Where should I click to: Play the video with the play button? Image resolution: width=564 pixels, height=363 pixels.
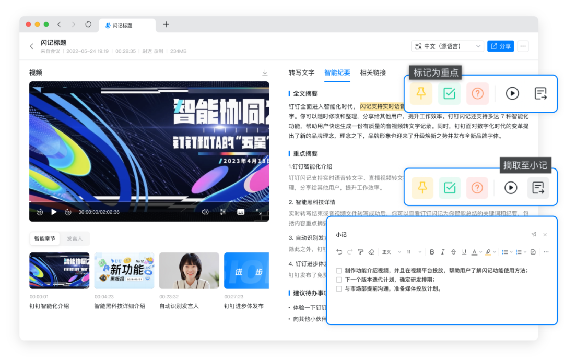(54, 212)
